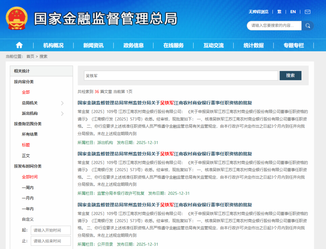
Task: Open result title above 监管分局本级行政许可批复
Action: click(165, 154)
